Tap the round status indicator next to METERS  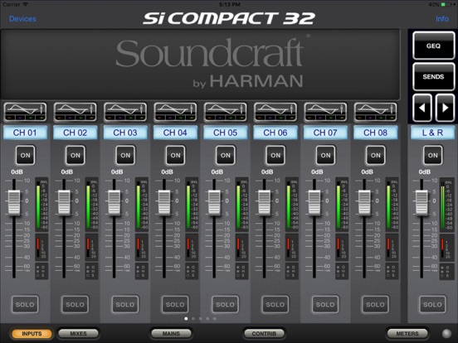point(446,333)
